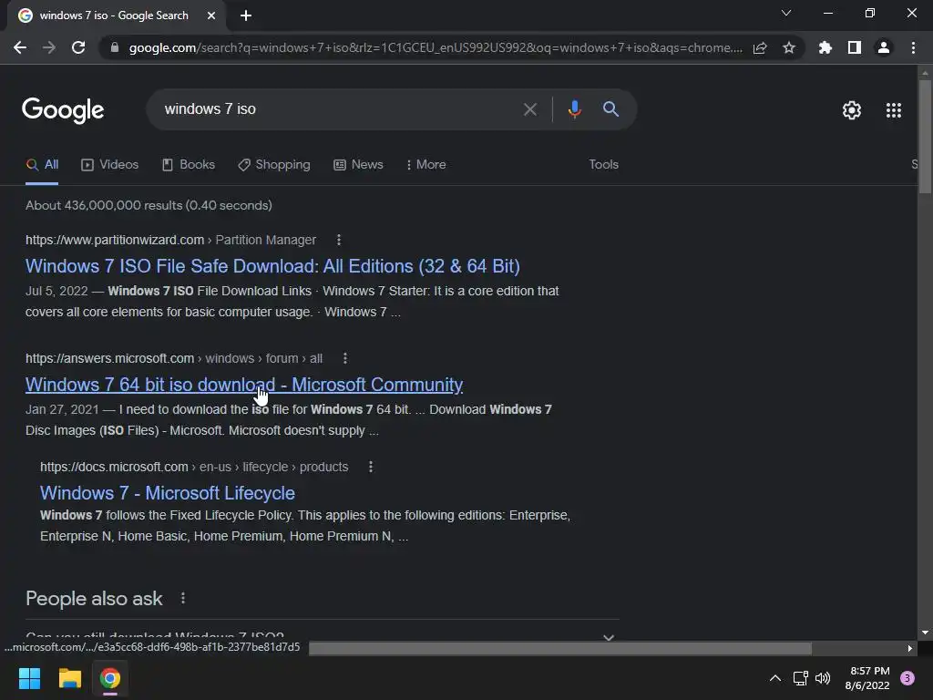The width and height of the screenshot is (933, 700).
Task: Open network settings from the tray
Action: 800,678
